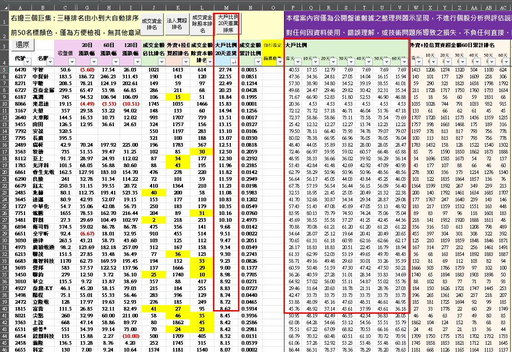Image resolution: width=512 pixels, height=352 pixels.
Task: Click the 成交資金除股本排名 macro button
Action: point(202,24)
